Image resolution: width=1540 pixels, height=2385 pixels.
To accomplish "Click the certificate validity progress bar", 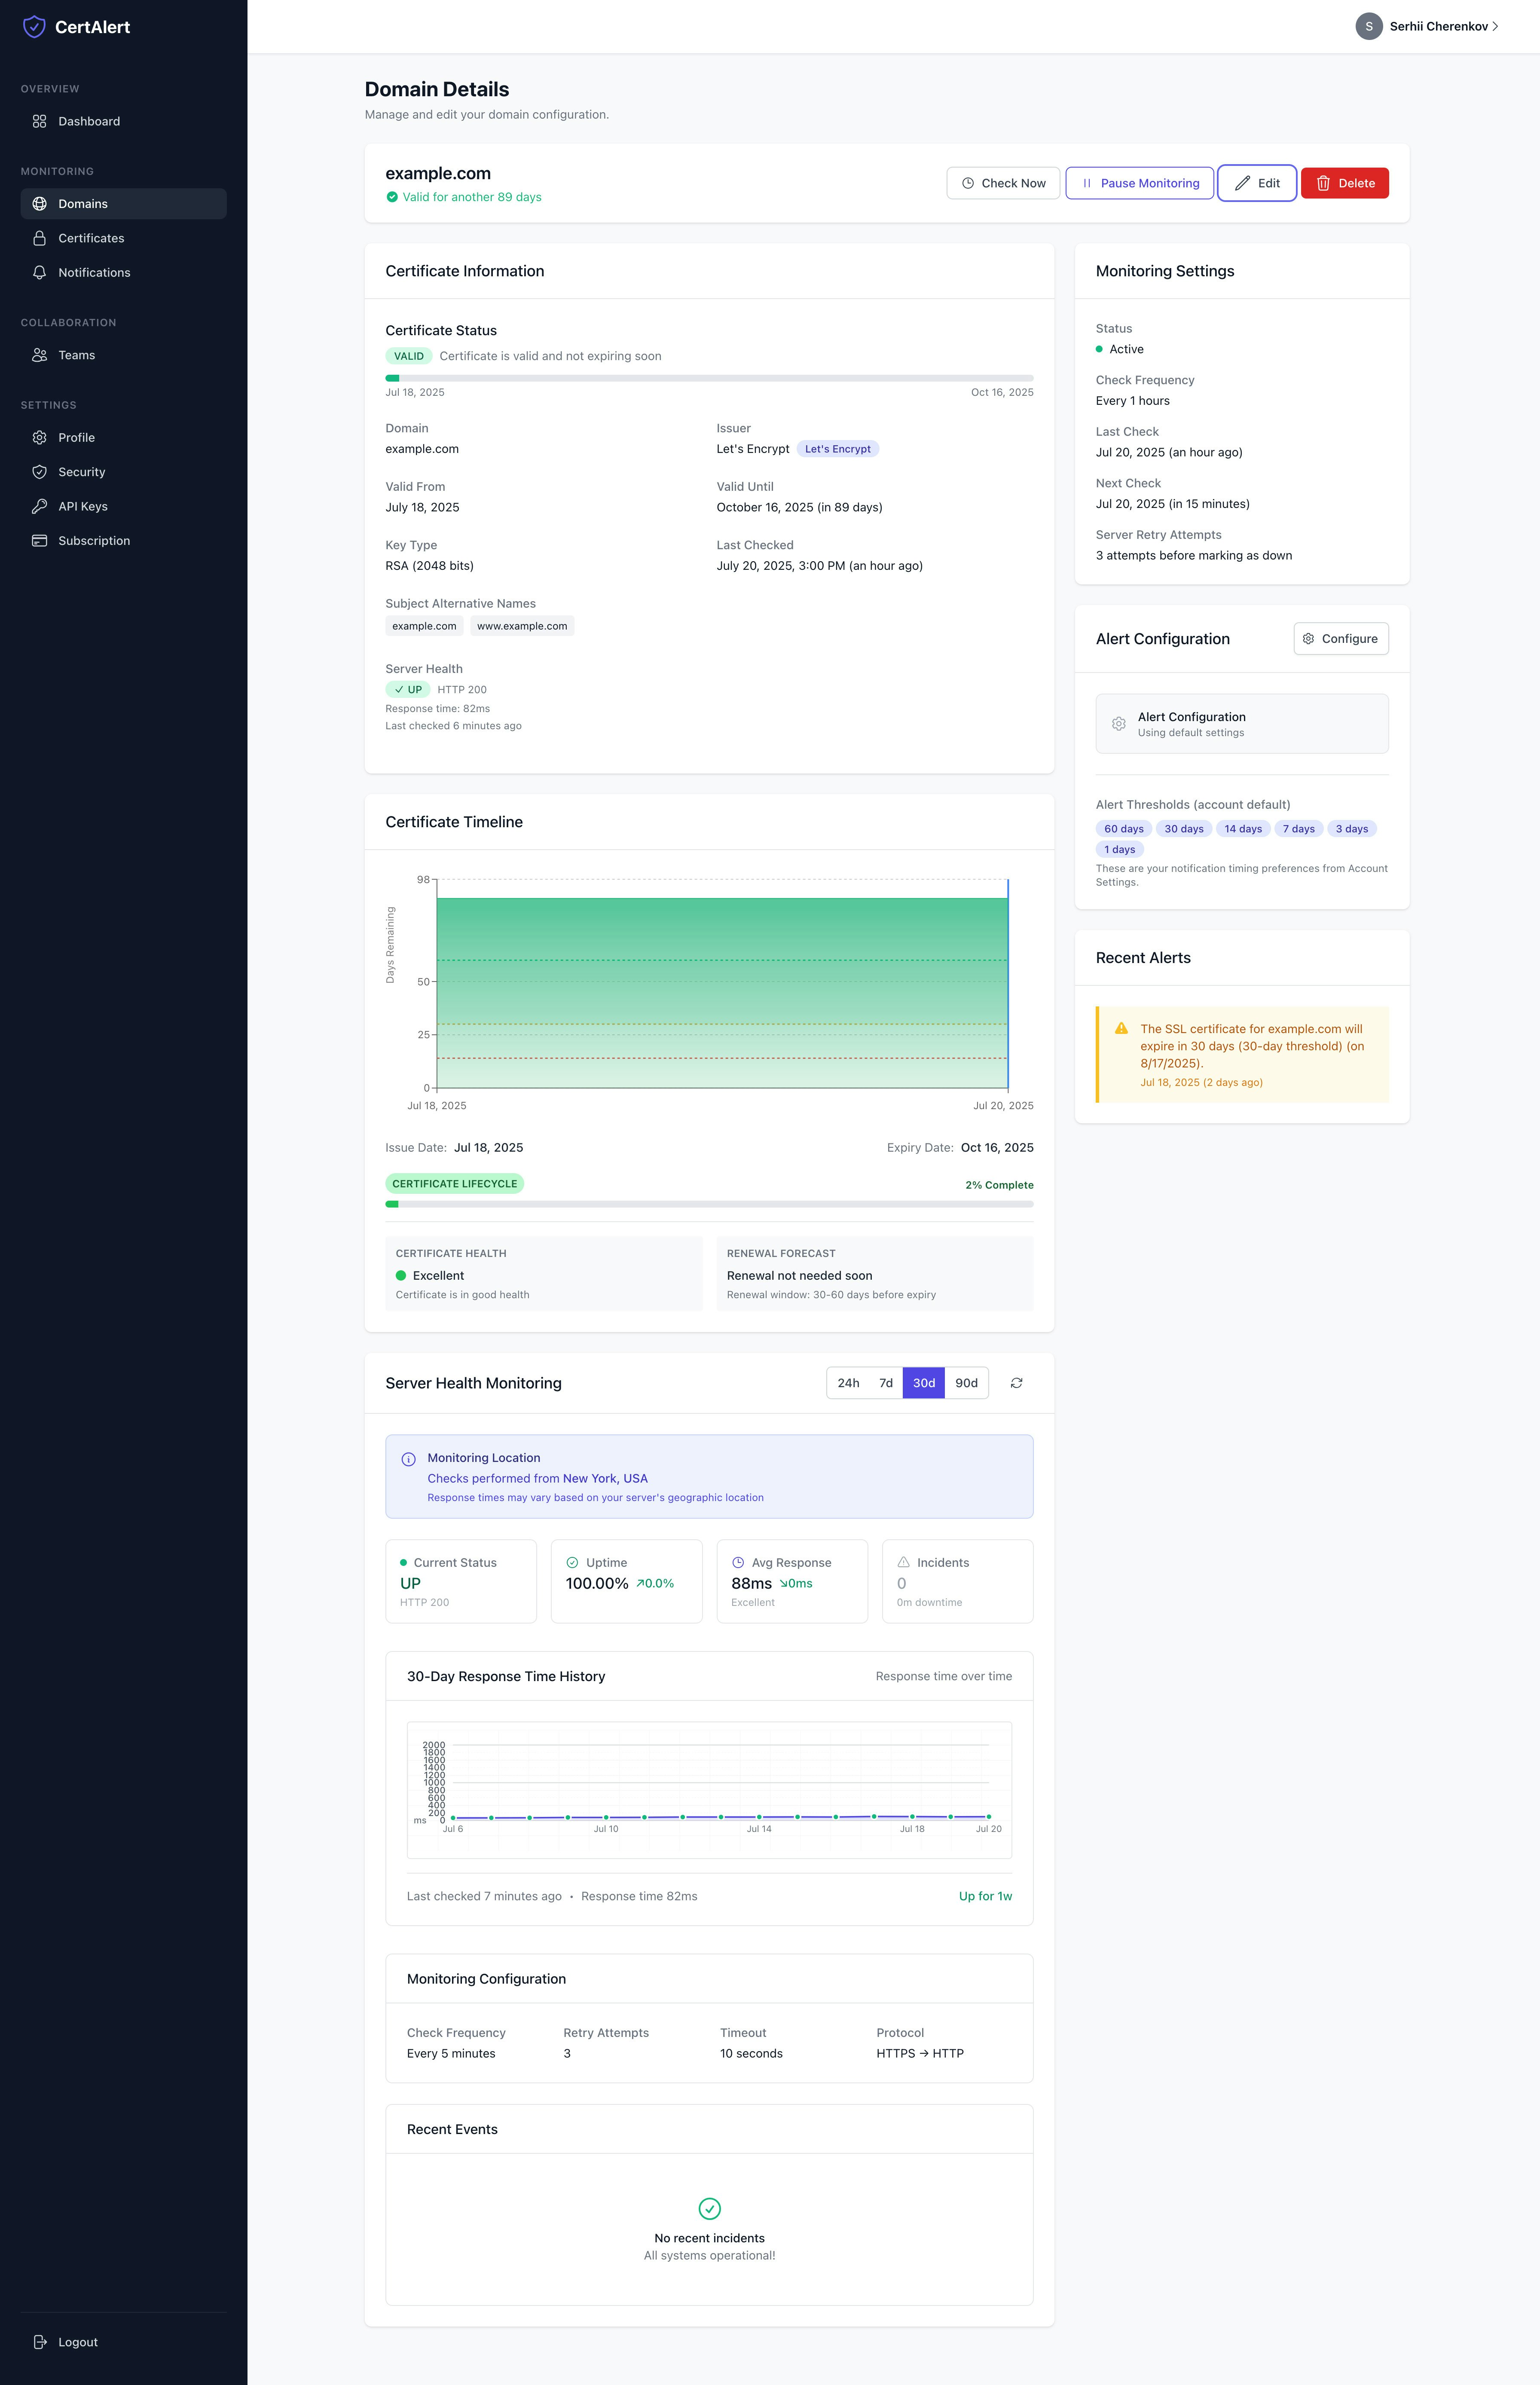I will coord(709,378).
